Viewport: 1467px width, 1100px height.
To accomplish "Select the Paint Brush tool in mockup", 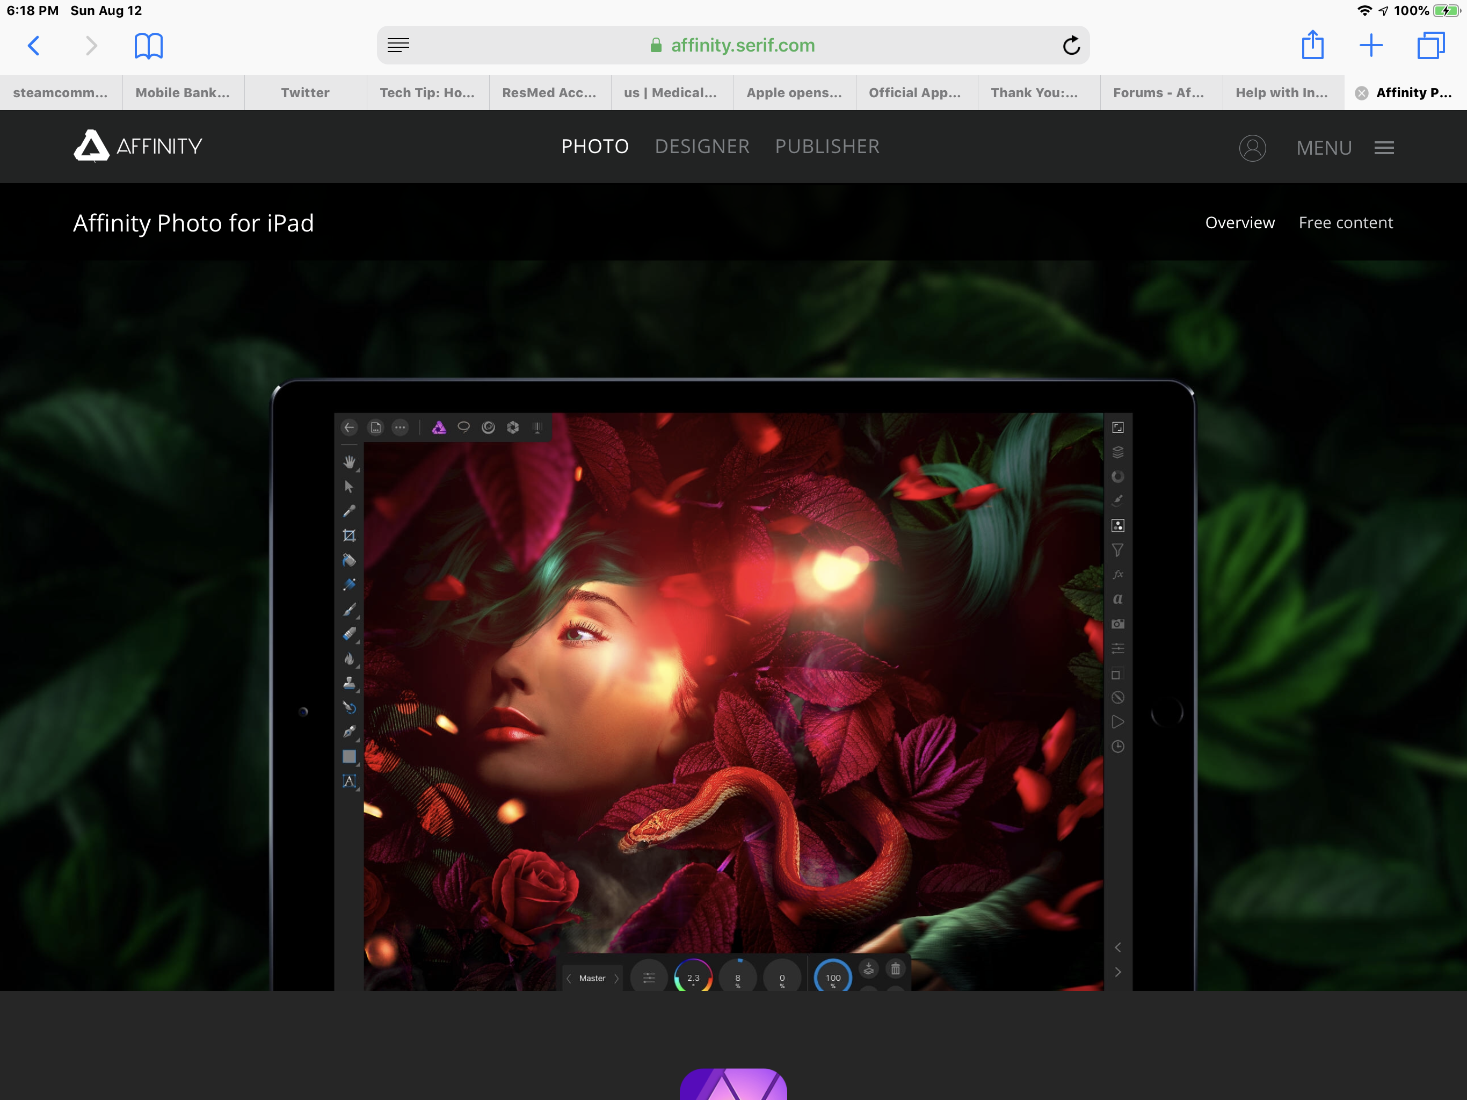I will [x=350, y=610].
